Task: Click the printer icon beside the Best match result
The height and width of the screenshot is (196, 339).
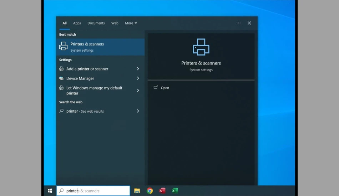Action: coord(64,46)
